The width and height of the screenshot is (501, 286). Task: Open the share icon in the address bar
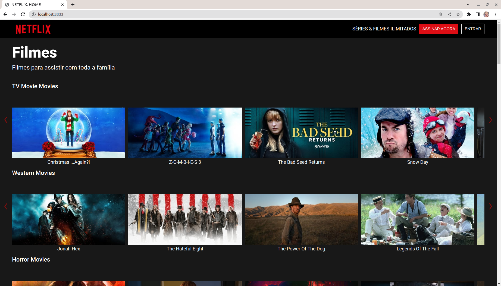[x=449, y=14]
